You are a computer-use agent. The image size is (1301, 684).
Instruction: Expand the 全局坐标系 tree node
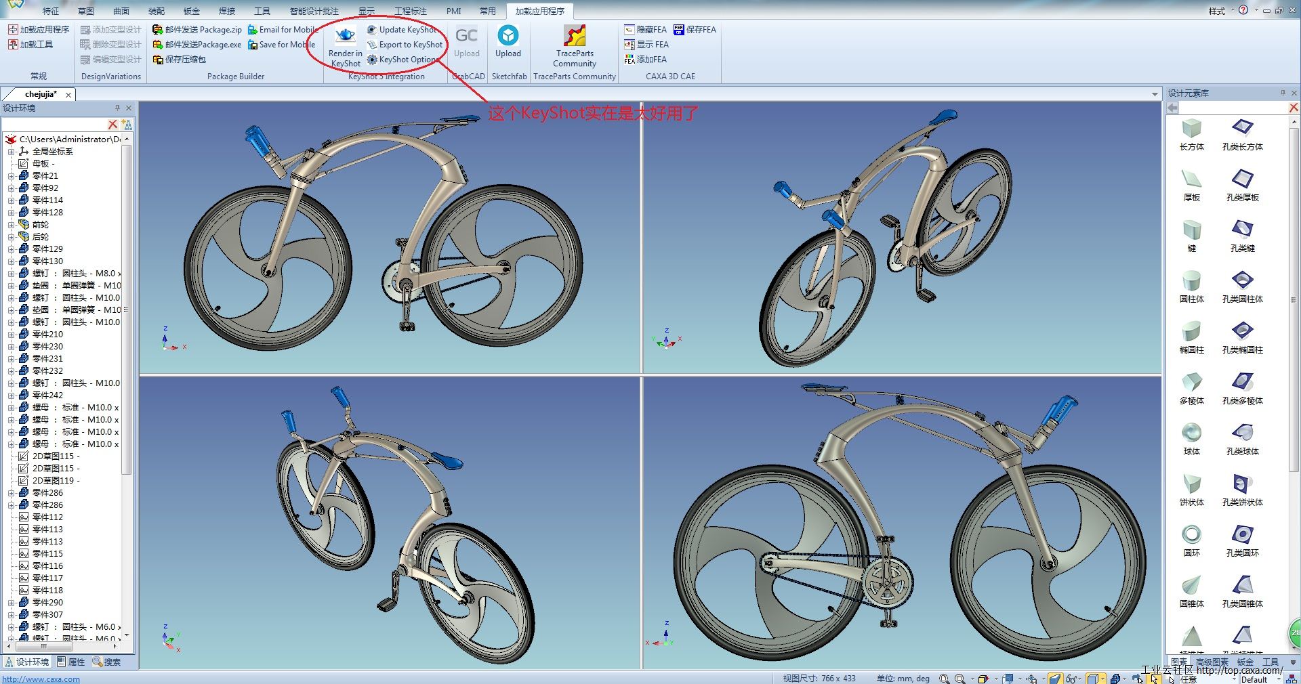coord(11,152)
